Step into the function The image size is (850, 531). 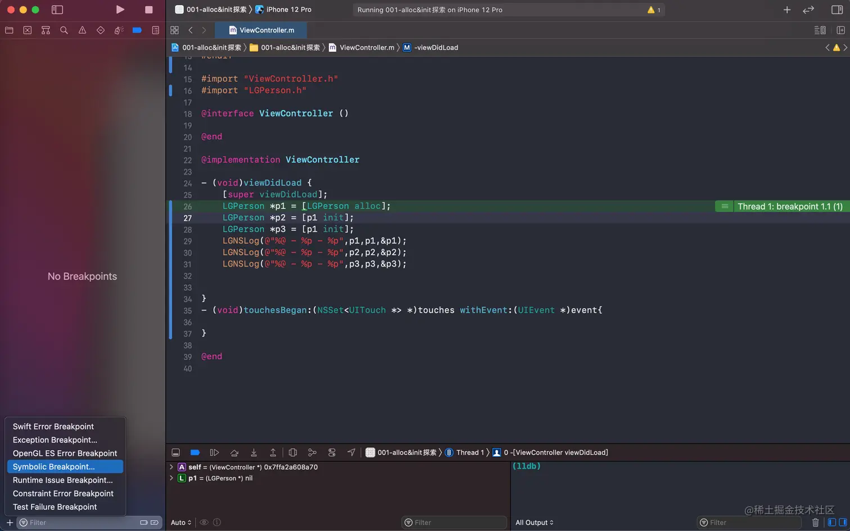point(254,452)
